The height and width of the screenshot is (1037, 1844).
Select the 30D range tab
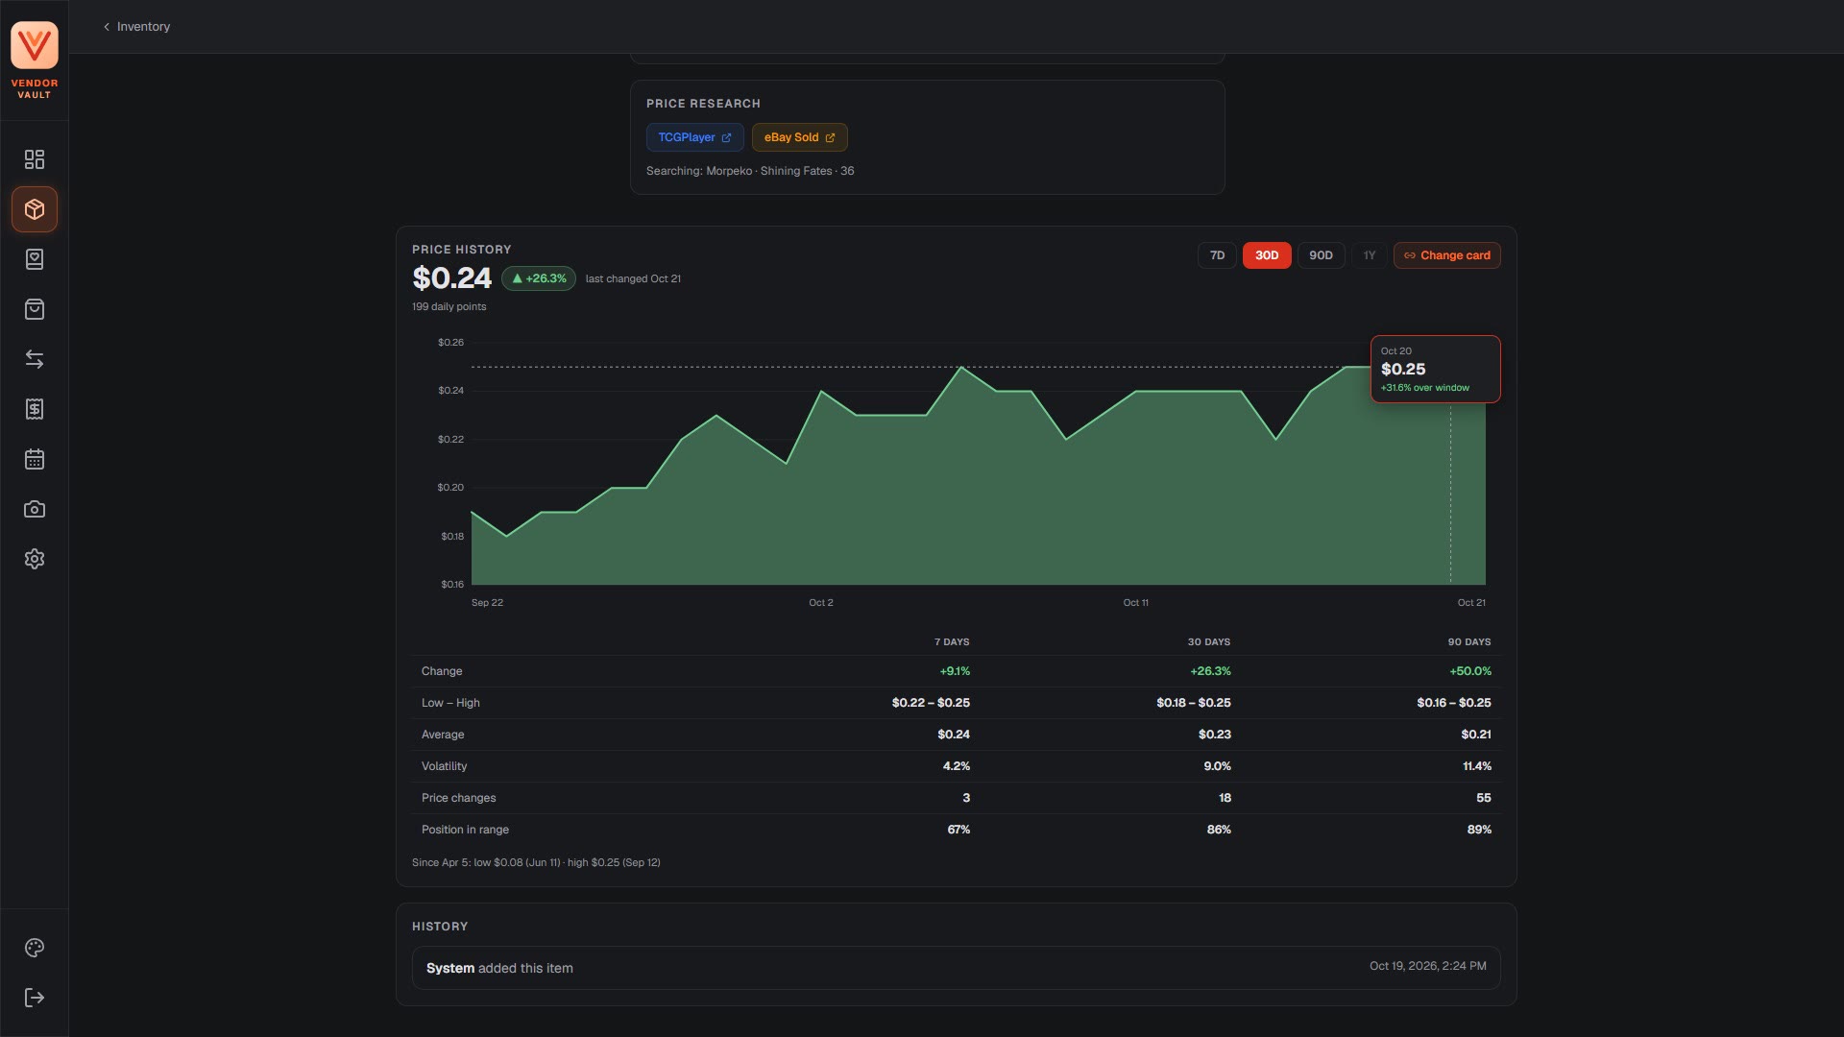(x=1266, y=255)
